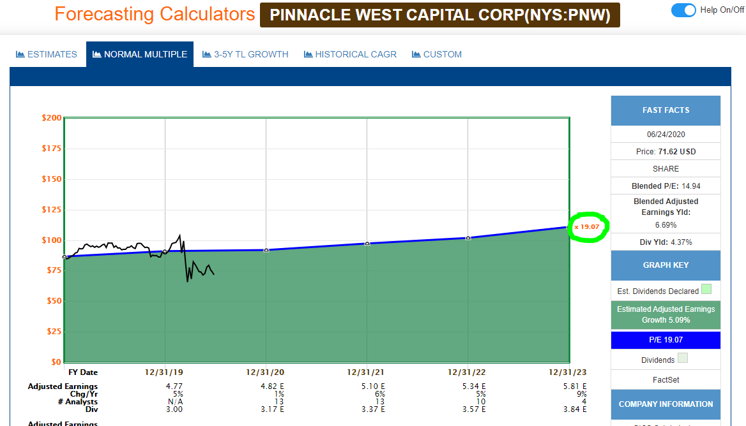Click the x 19.07 multiple label
The image size is (746, 426).
[586, 227]
